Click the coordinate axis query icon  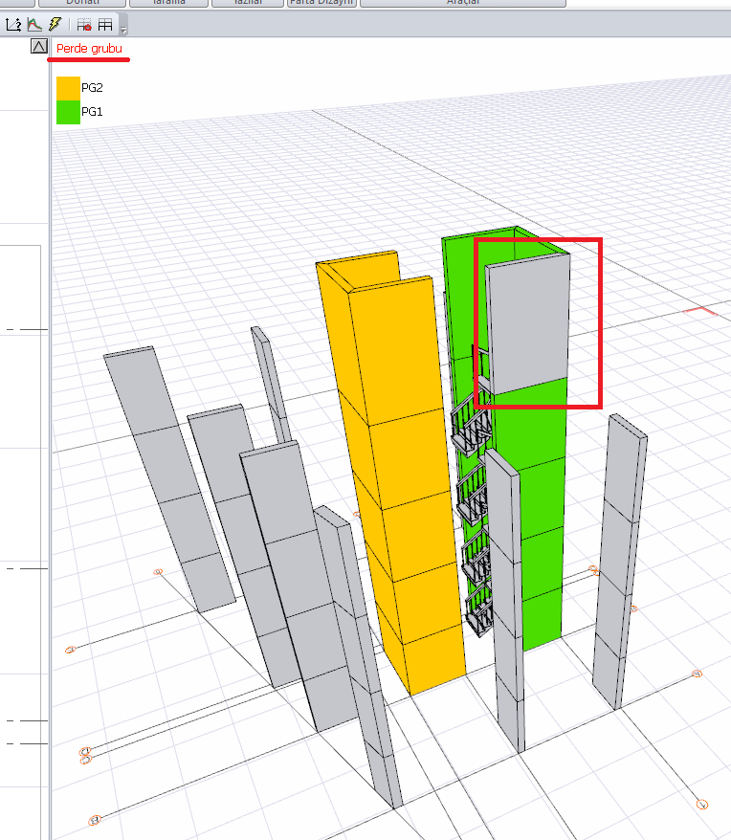12,24
